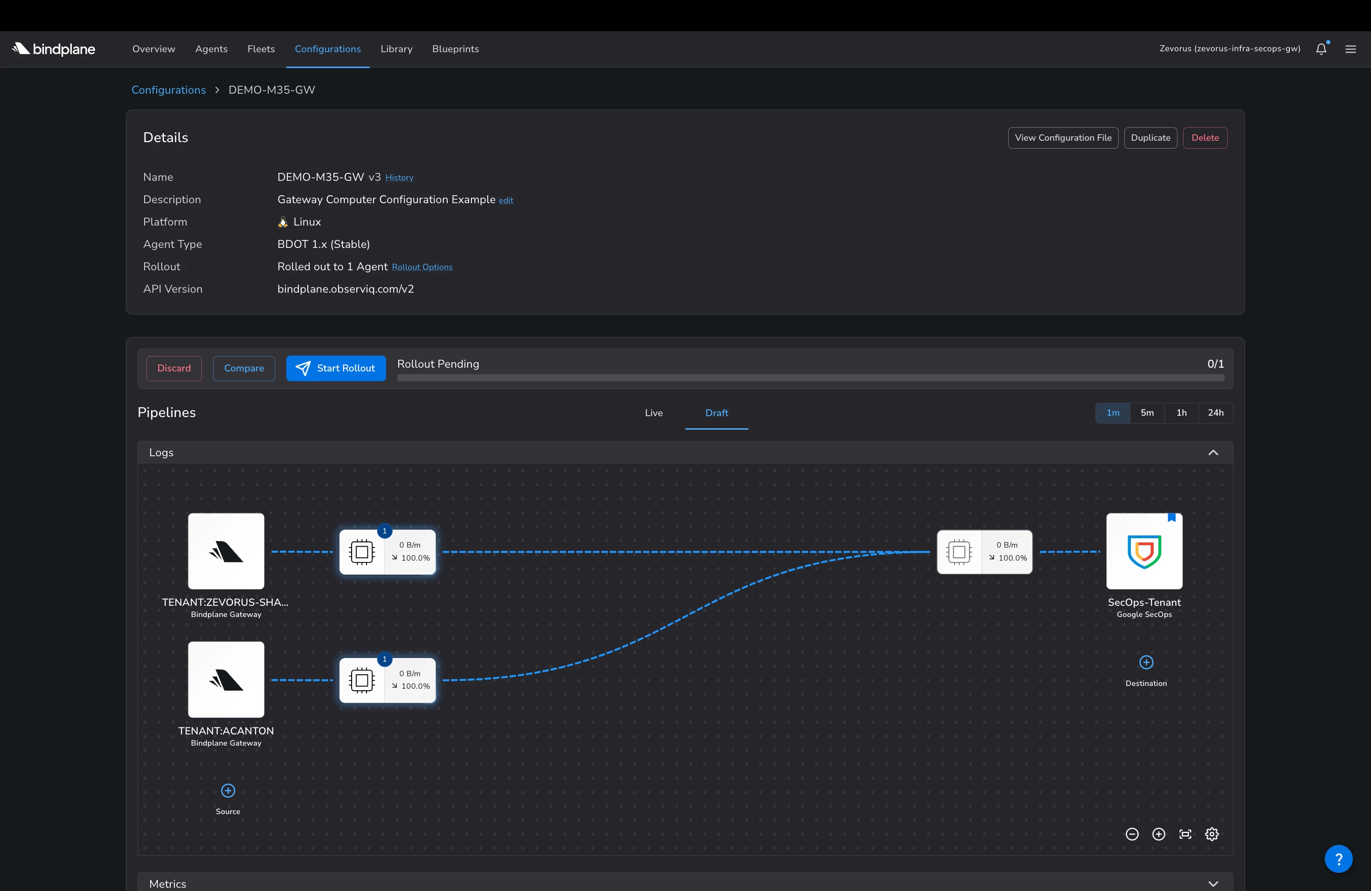The height and width of the screenshot is (891, 1371).
Task: Add a new Source with plus icon
Action: pyautogui.click(x=228, y=790)
